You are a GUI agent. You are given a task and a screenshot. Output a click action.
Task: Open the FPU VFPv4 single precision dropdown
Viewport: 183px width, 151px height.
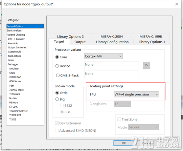(x=136, y=94)
